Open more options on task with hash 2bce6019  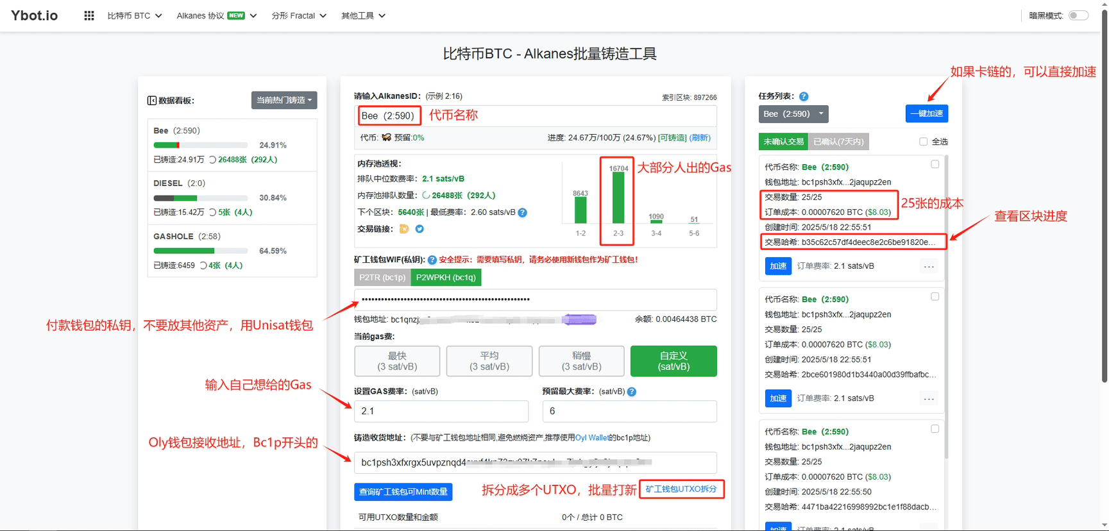(x=929, y=398)
